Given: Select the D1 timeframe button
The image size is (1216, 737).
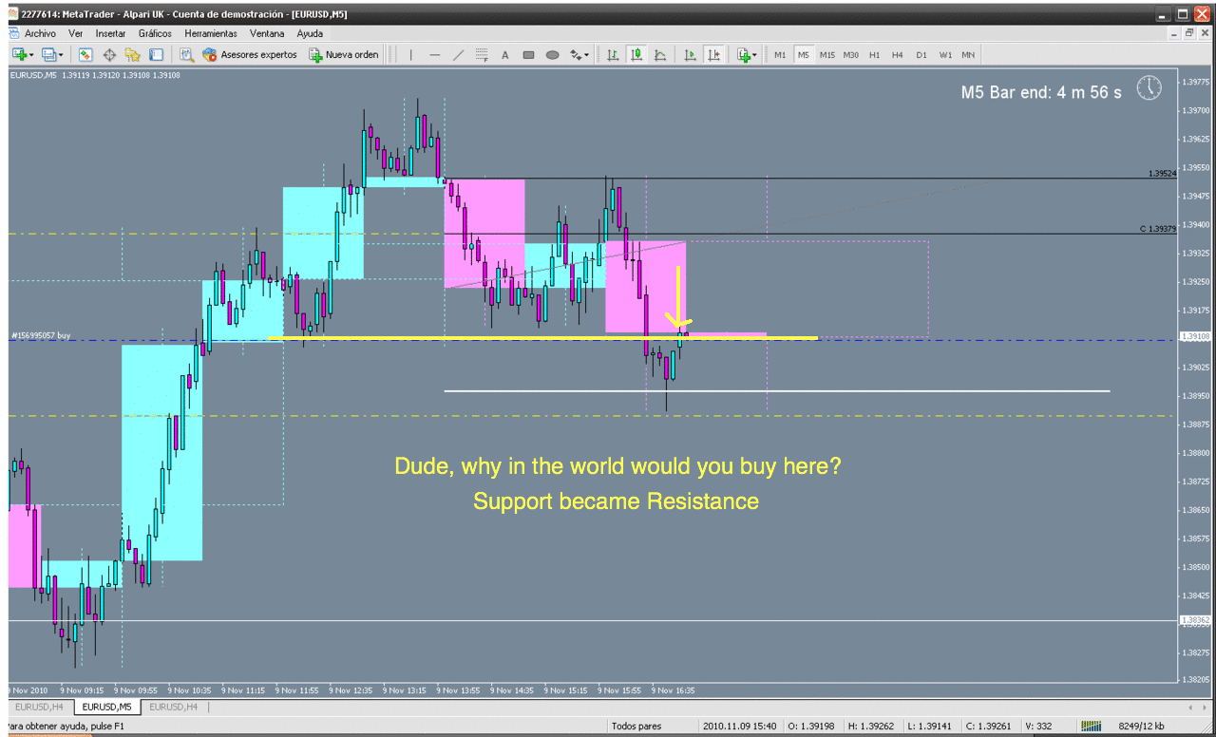Looking at the screenshot, I should click(x=921, y=55).
